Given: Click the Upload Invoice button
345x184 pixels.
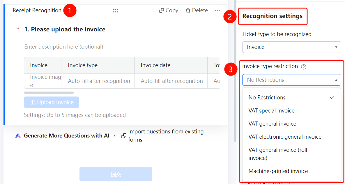Looking at the screenshot, I should coord(52,102).
